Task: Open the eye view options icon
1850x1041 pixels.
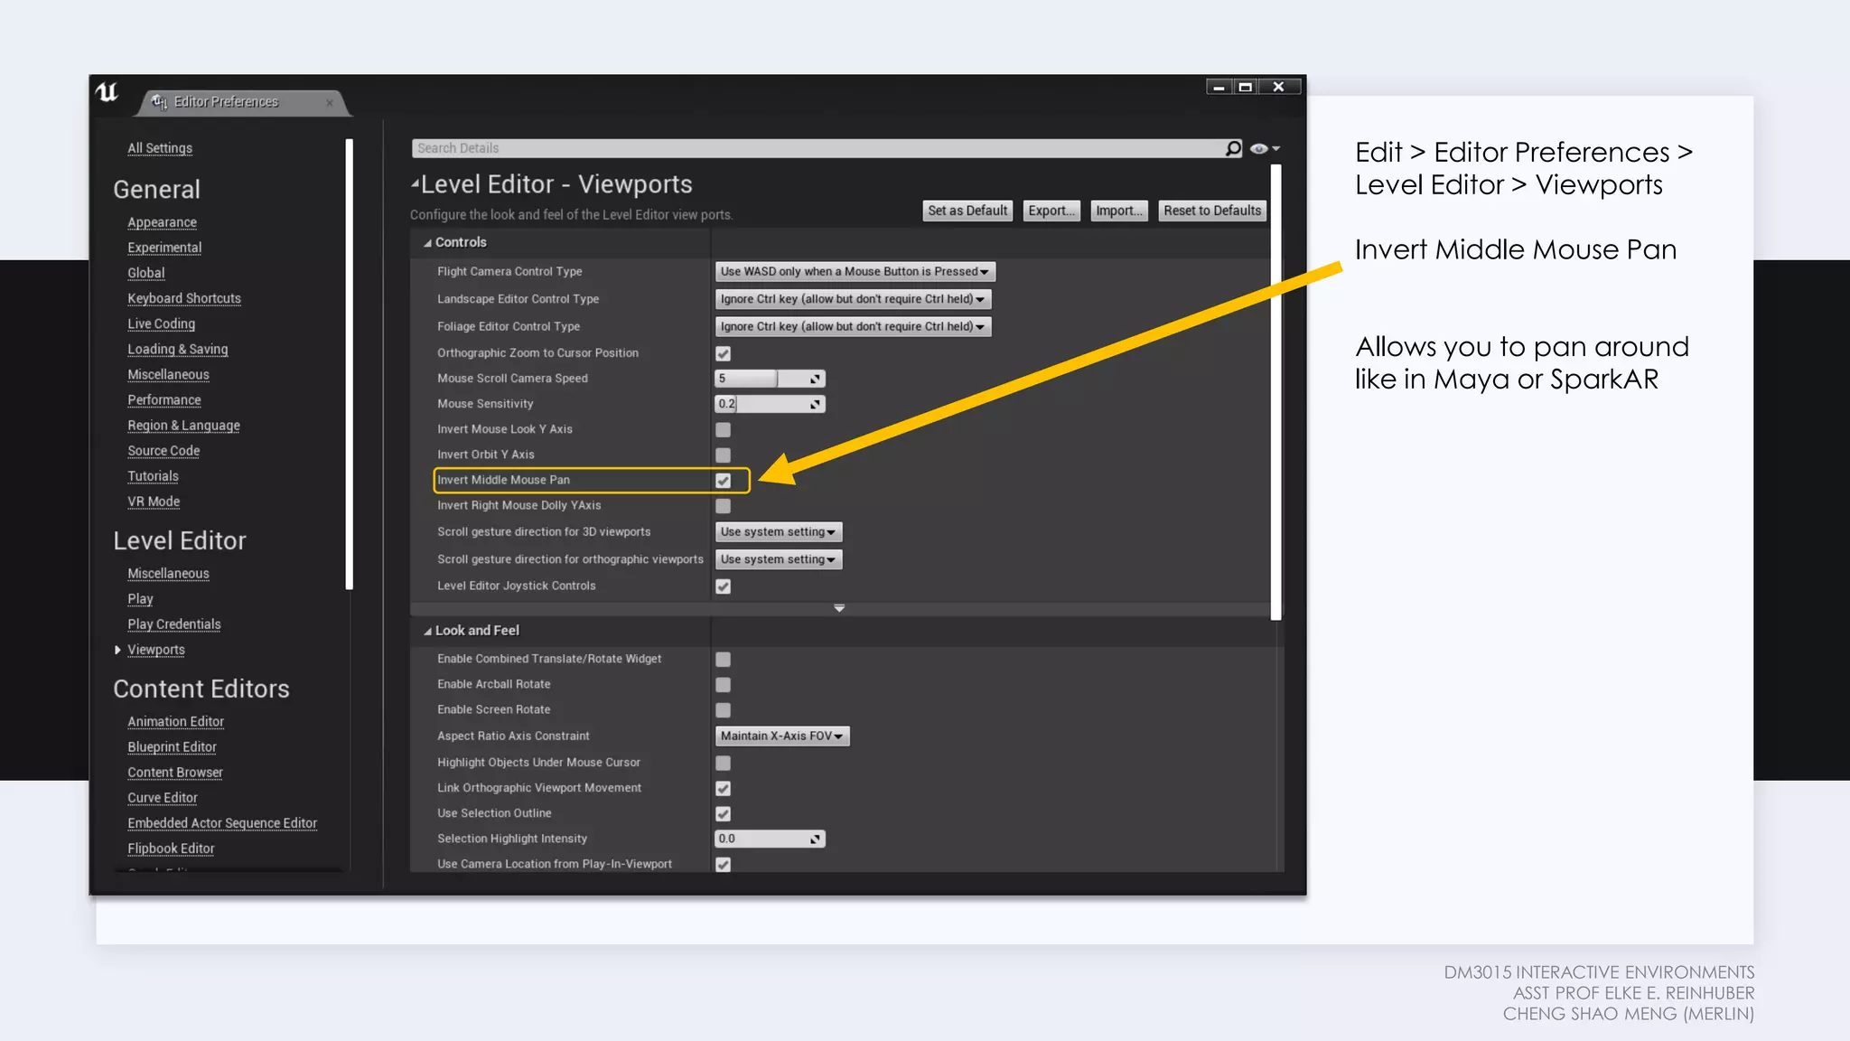Action: (x=1264, y=148)
